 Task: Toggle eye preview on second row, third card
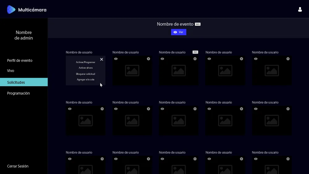[x=163, y=109]
